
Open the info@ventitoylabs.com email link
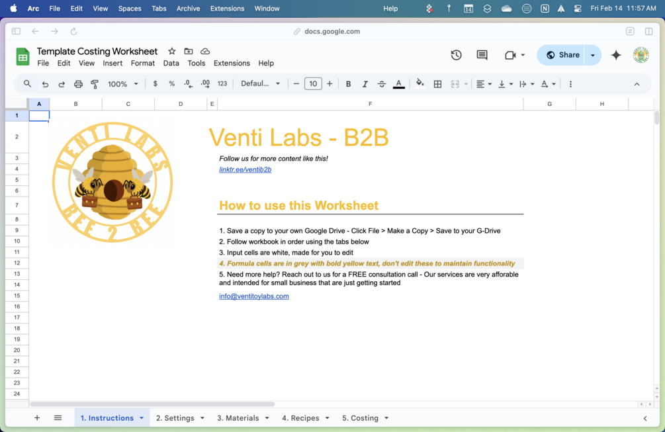point(253,296)
